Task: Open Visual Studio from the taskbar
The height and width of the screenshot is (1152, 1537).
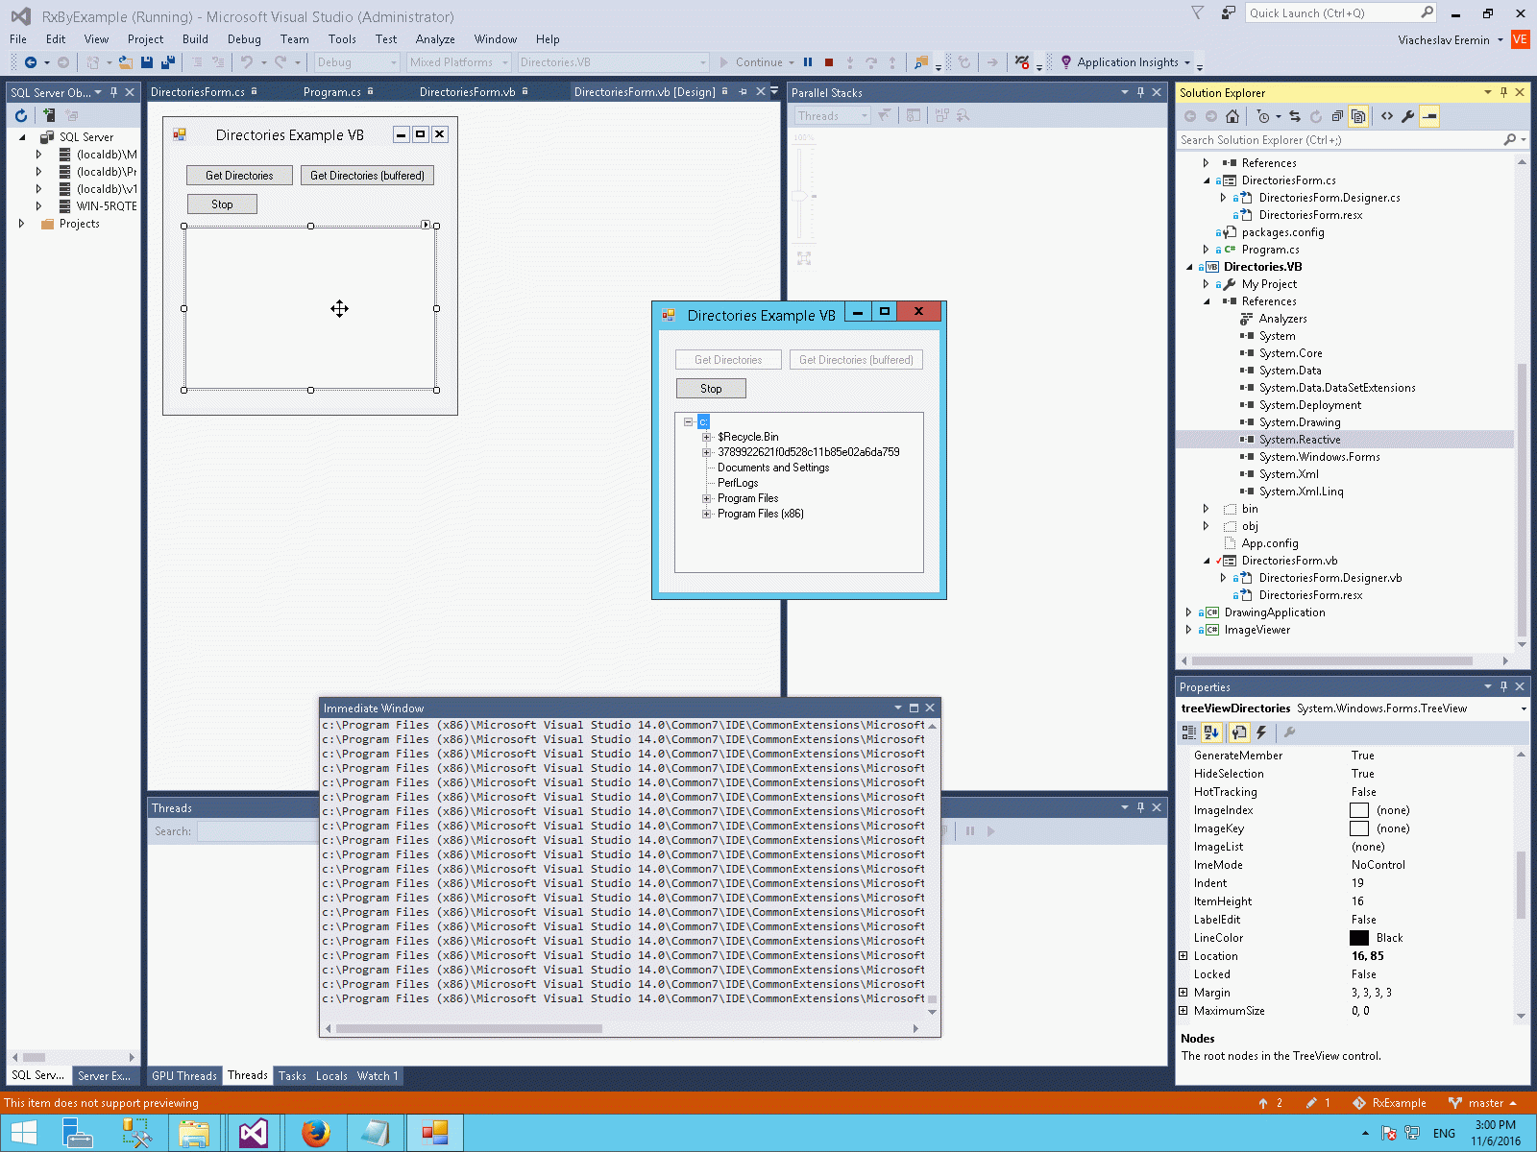Action: [254, 1134]
